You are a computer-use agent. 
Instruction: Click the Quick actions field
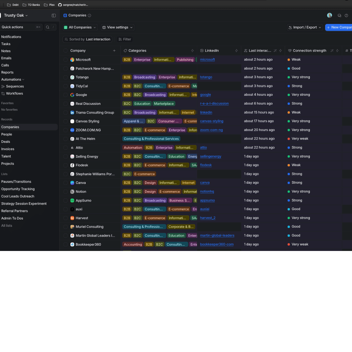click(x=21, y=27)
